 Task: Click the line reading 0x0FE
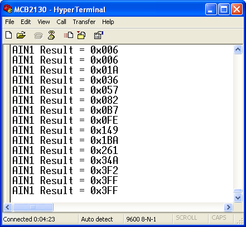tap(65, 120)
